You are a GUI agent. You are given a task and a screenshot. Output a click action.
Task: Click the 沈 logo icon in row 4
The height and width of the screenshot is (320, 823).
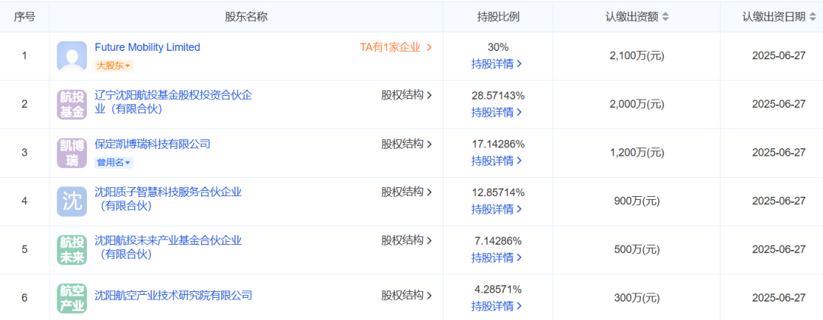[x=72, y=201]
